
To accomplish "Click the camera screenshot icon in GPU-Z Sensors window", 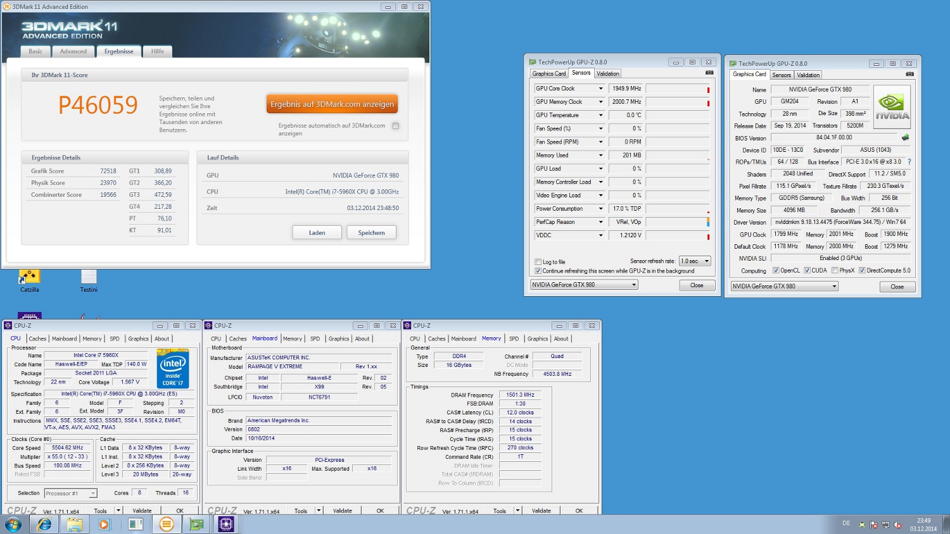I will coord(709,73).
